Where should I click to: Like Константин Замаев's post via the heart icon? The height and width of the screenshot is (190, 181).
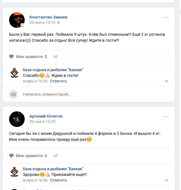[12, 56]
